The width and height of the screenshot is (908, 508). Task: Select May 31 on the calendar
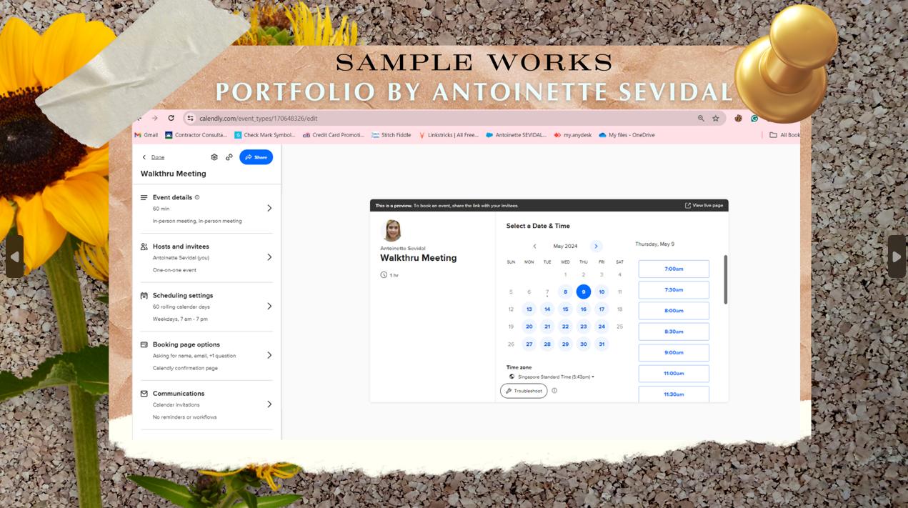point(602,344)
